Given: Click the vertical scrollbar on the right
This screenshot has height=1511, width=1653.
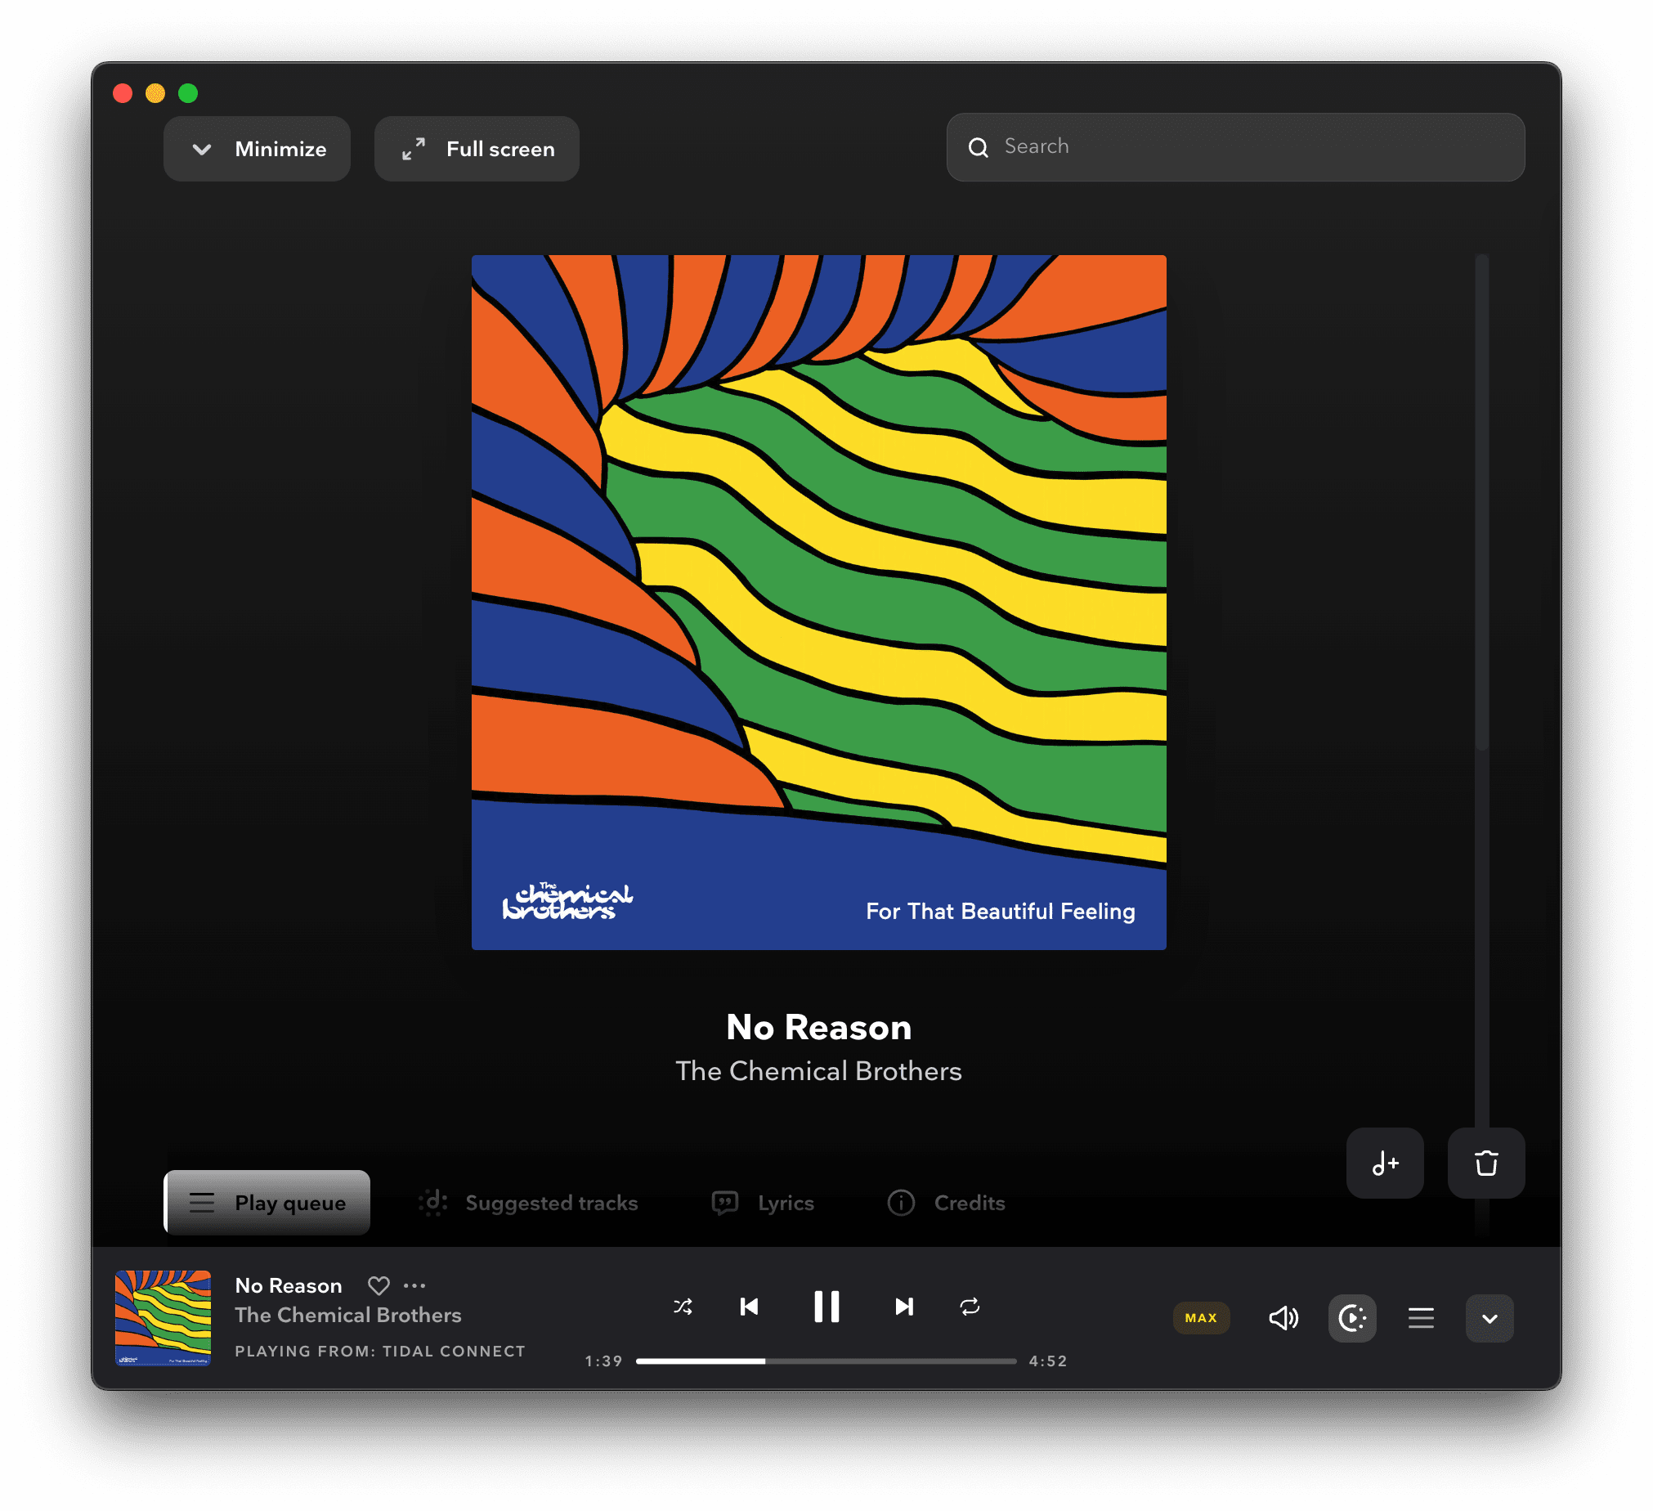Looking at the screenshot, I should point(1481,502).
